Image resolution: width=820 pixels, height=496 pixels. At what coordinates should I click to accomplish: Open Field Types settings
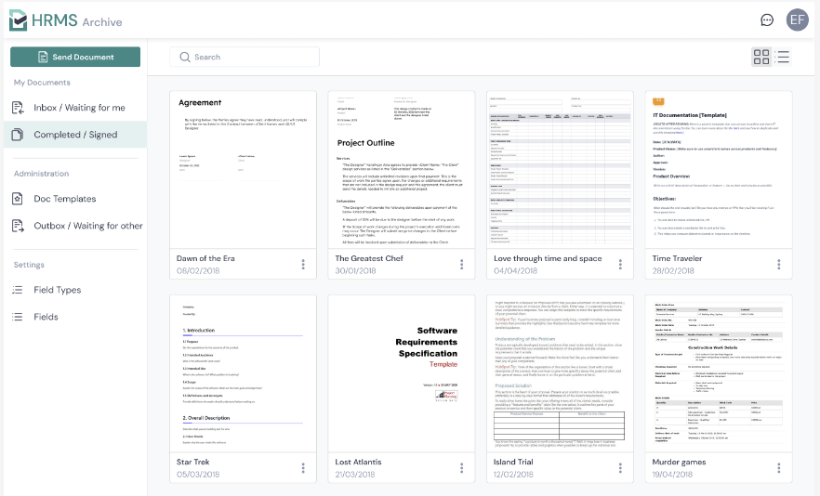[x=75, y=290]
